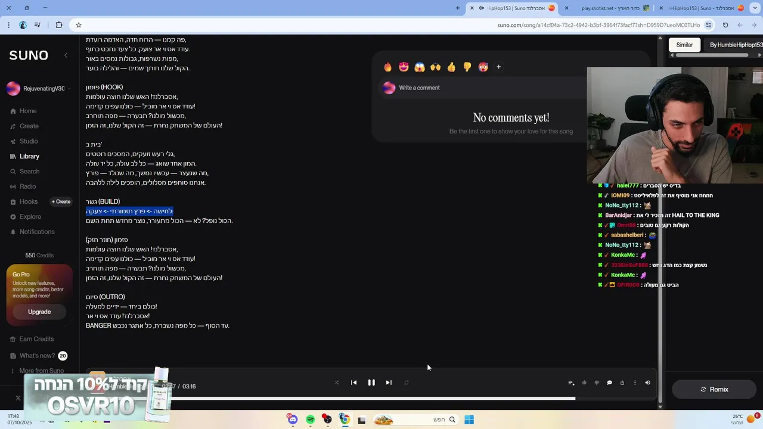This screenshot has height=429, width=763.
Task: Skip to next track
Action: [389, 383]
